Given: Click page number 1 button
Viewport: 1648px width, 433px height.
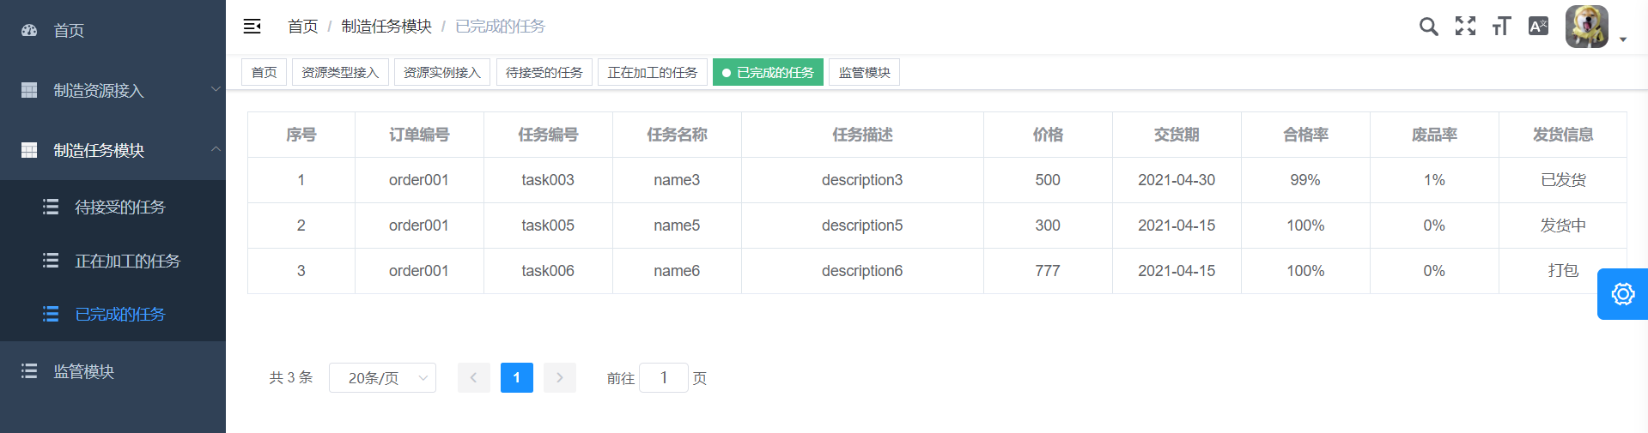Looking at the screenshot, I should 516,378.
